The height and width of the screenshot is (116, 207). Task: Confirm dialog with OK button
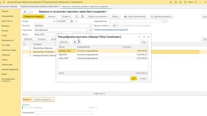(134, 78)
